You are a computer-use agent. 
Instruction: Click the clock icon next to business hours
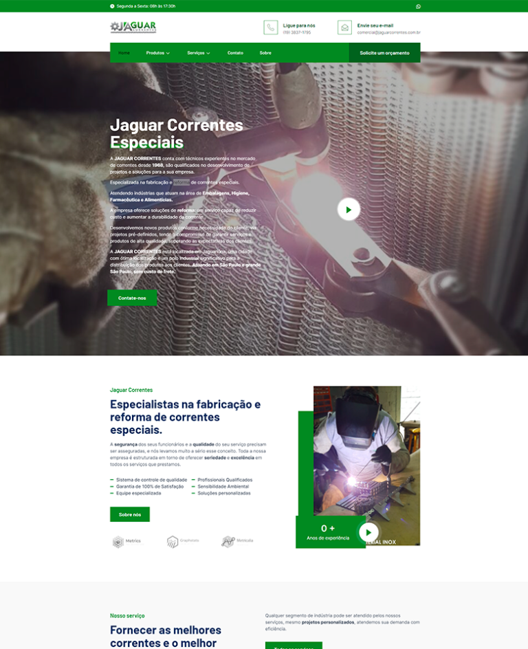[113, 6]
